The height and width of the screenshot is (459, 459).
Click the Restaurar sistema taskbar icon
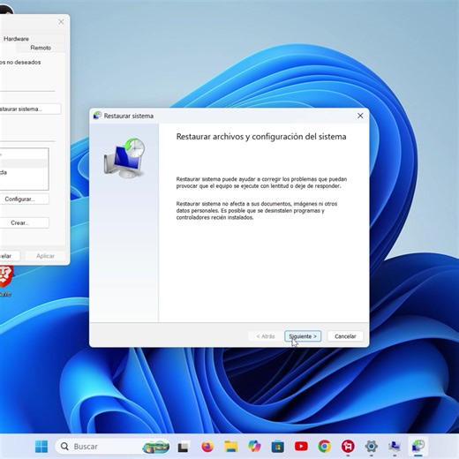pyautogui.click(x=418, y=447)
